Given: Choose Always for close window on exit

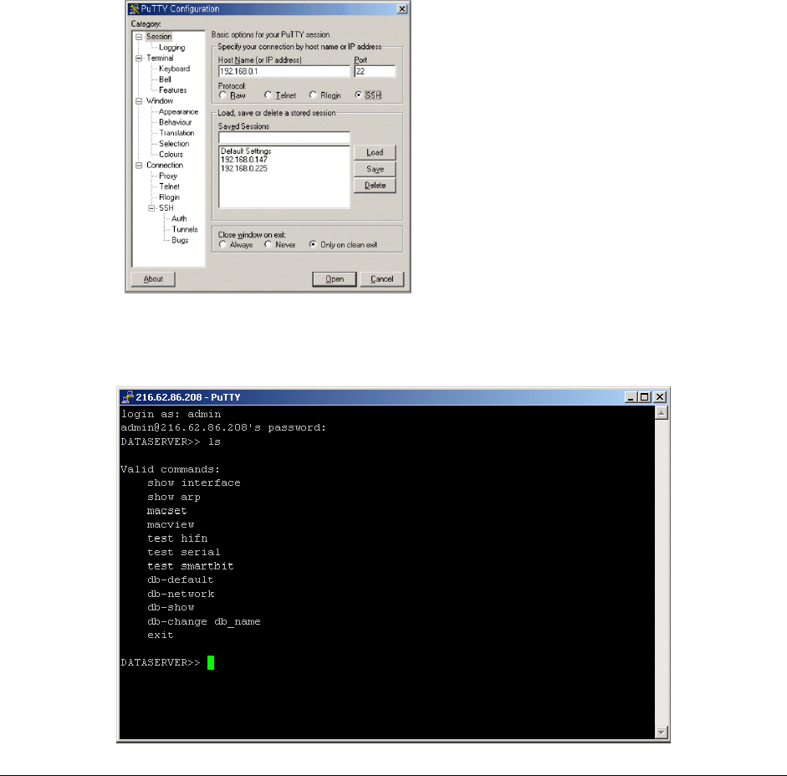Looking at the screenshot, I should (x=222, y=244).
